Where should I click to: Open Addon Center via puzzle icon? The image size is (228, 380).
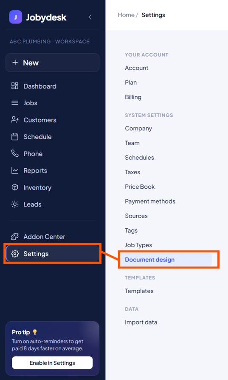point(15,236)
